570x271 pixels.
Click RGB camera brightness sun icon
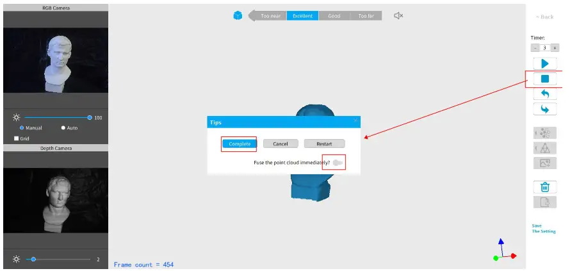[x=17, y=117]
